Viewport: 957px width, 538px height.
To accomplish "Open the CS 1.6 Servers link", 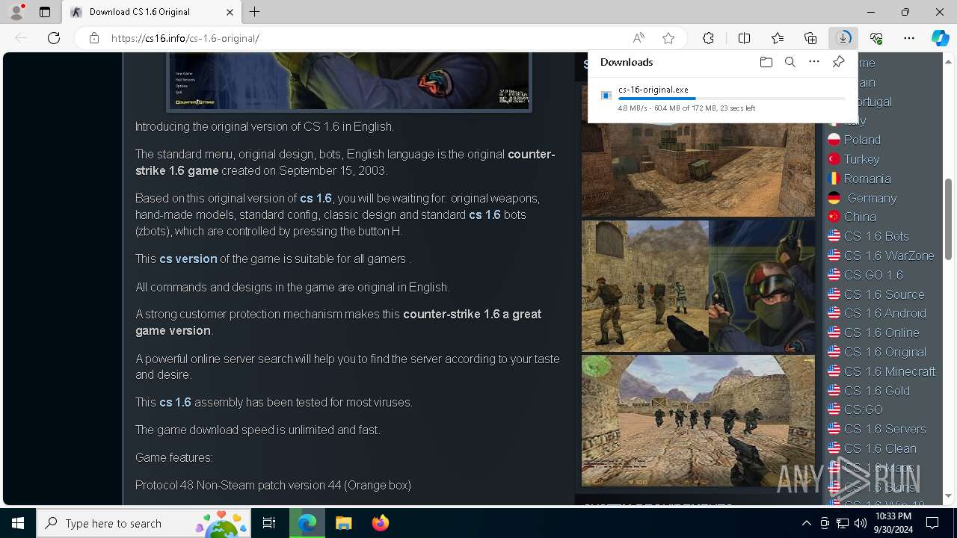I will tap(885, 429).
